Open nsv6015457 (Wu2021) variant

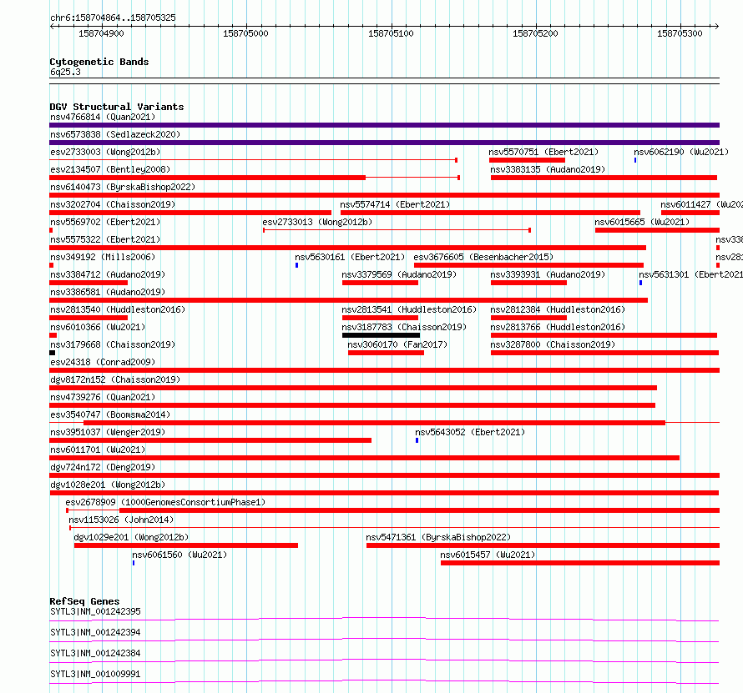580,563
